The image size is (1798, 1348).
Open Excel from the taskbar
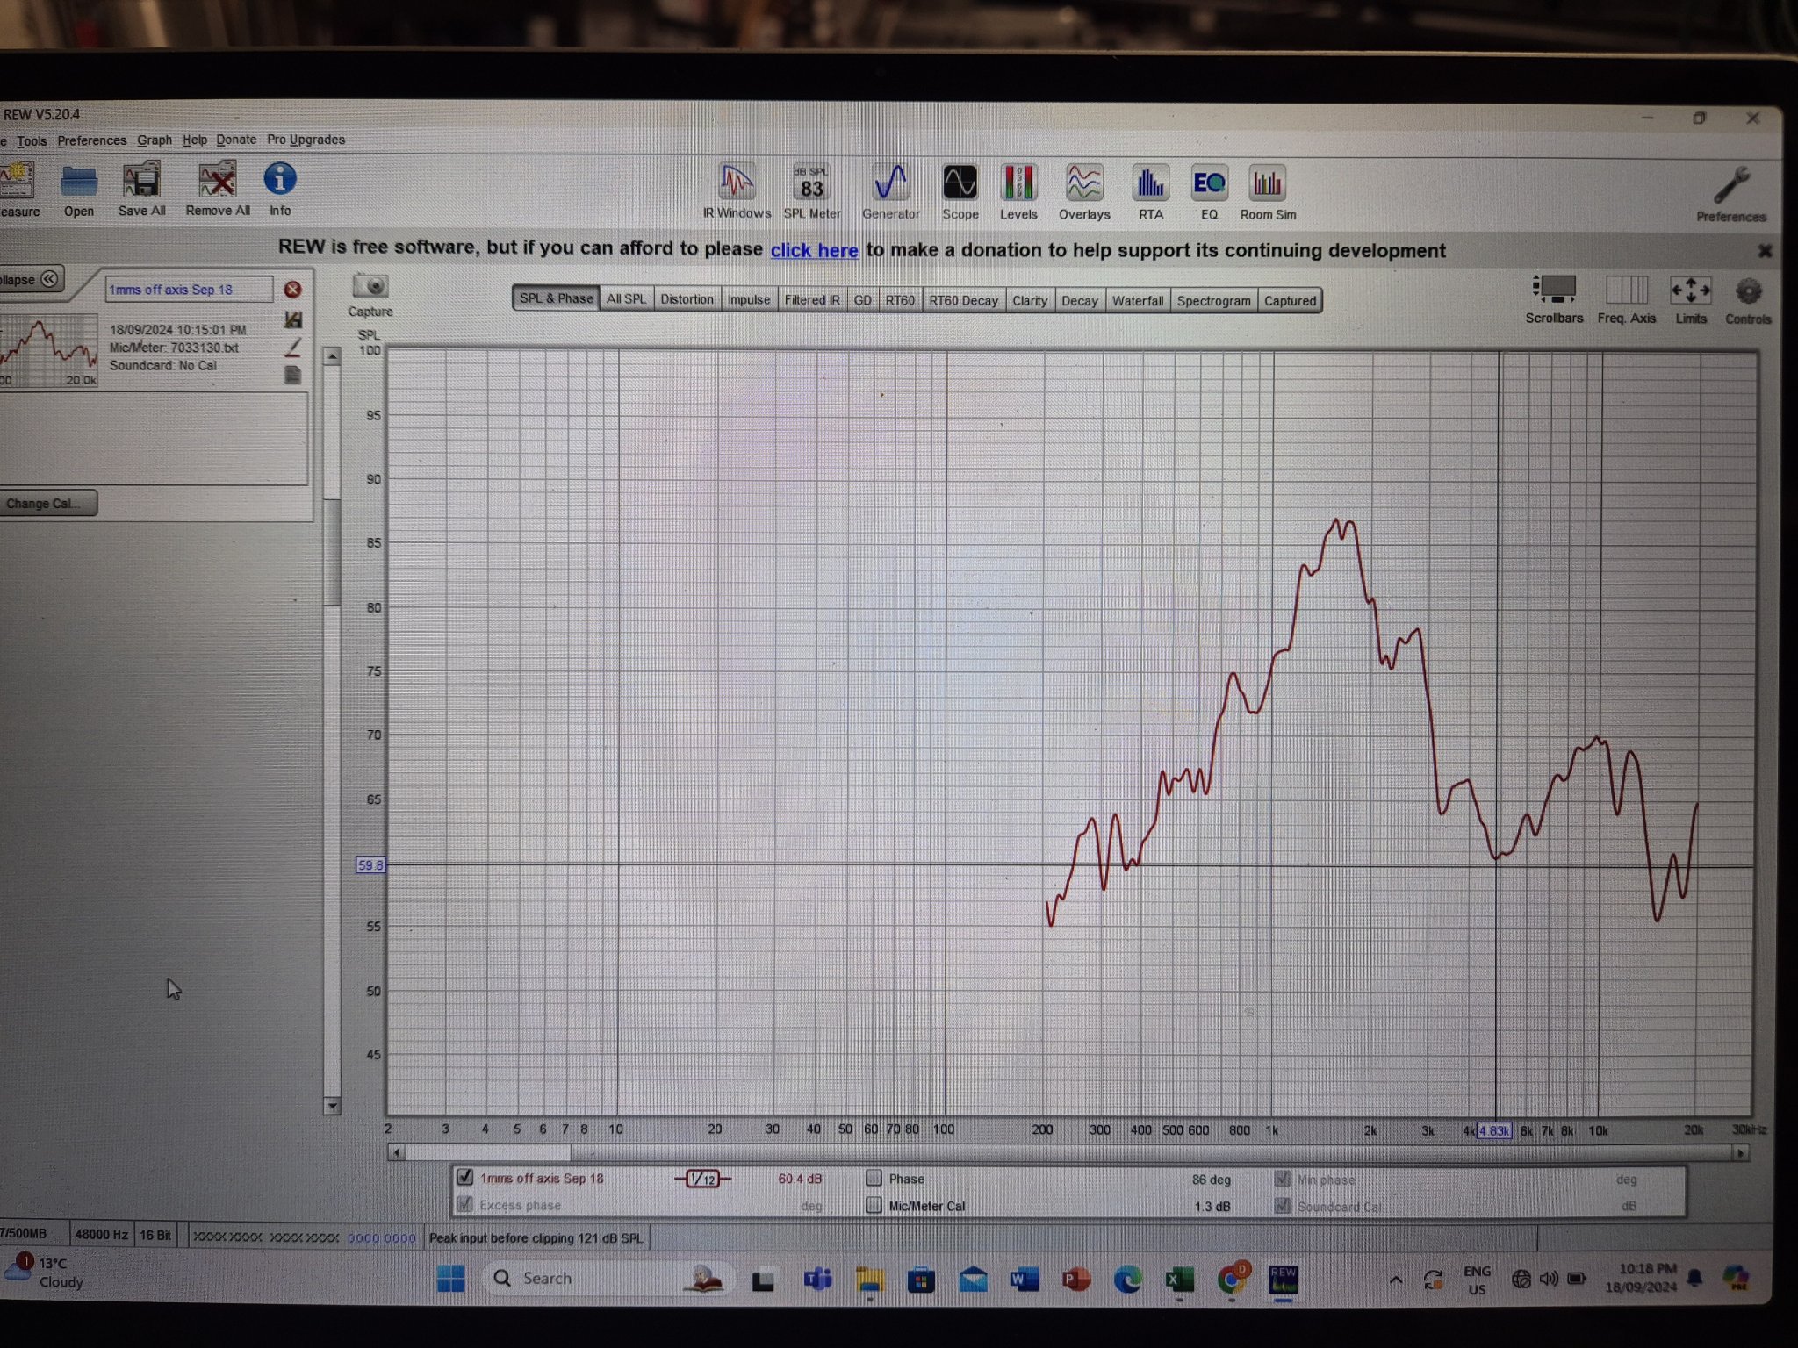1179,1280
